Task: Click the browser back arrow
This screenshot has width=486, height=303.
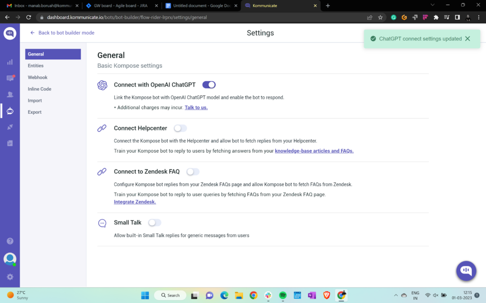Action: coord(7,18)
